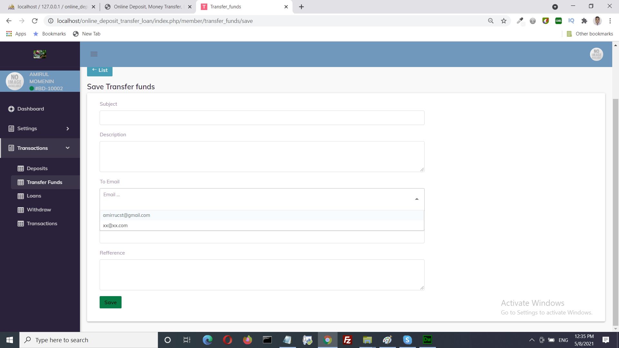The width and height of the screenshot is (619, 348).
Task: Open the Transfer Funds sidebar item
Action: (44, 182)
